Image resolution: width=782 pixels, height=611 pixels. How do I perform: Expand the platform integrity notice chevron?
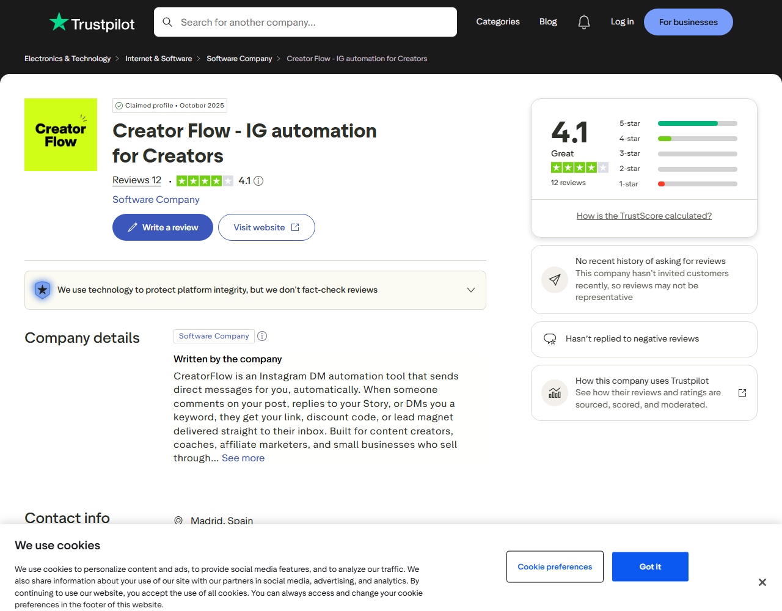tap(471, 290)
